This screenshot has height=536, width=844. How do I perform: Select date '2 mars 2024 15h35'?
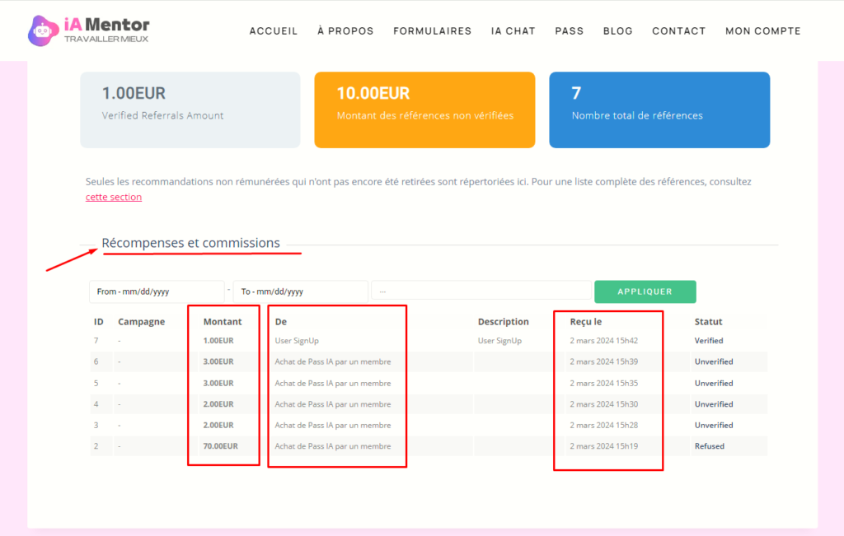click(604, 383)
